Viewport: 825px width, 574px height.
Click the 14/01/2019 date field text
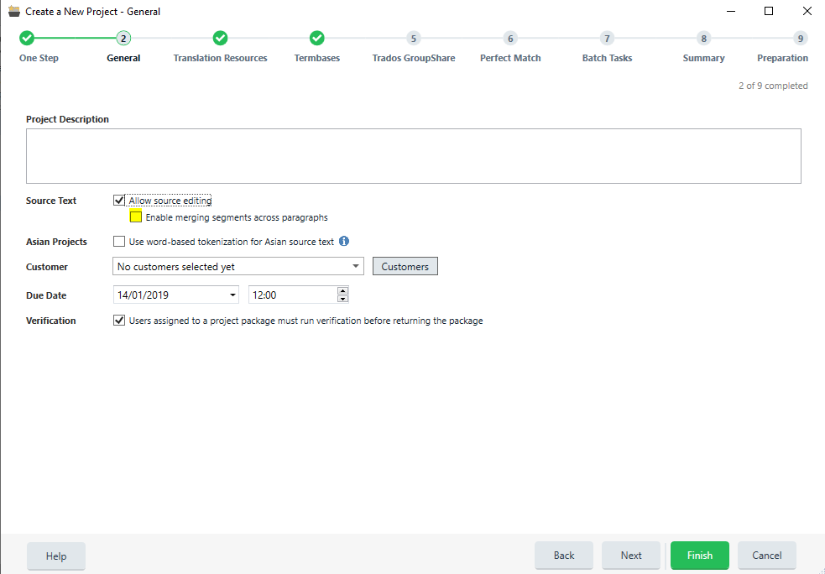(x=143, y=295)
